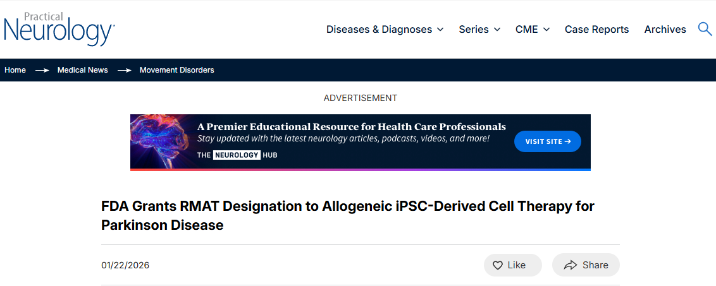Viewport: 716px width, 286px height.
Task: Open the Case Reports page
Action: tap(596, 30)
